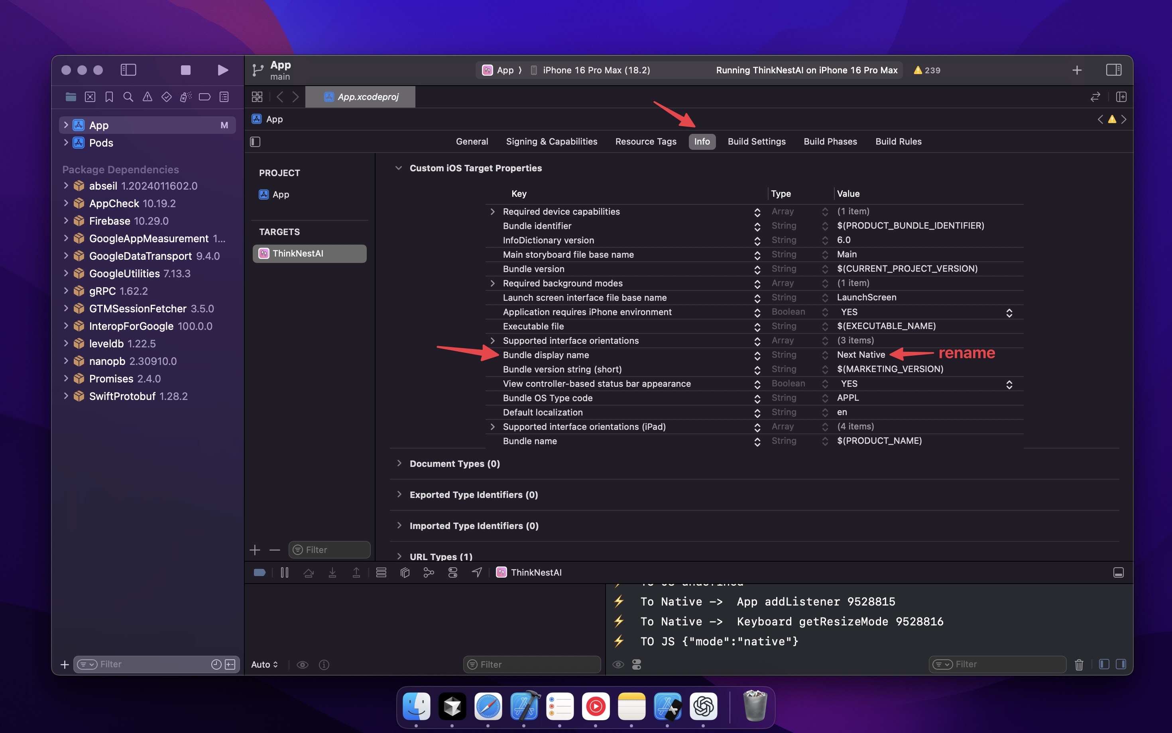
Task: Toggle the inspectors panel on right
Action: point(1113,70)
